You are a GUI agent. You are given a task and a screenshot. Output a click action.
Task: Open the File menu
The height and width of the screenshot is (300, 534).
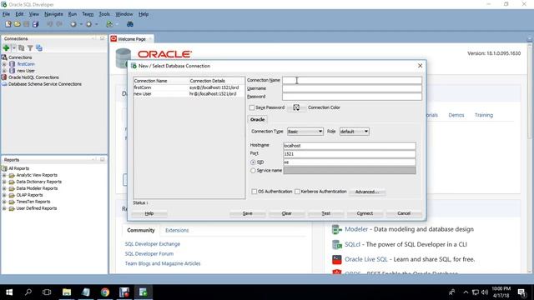[x=6, y=14]
